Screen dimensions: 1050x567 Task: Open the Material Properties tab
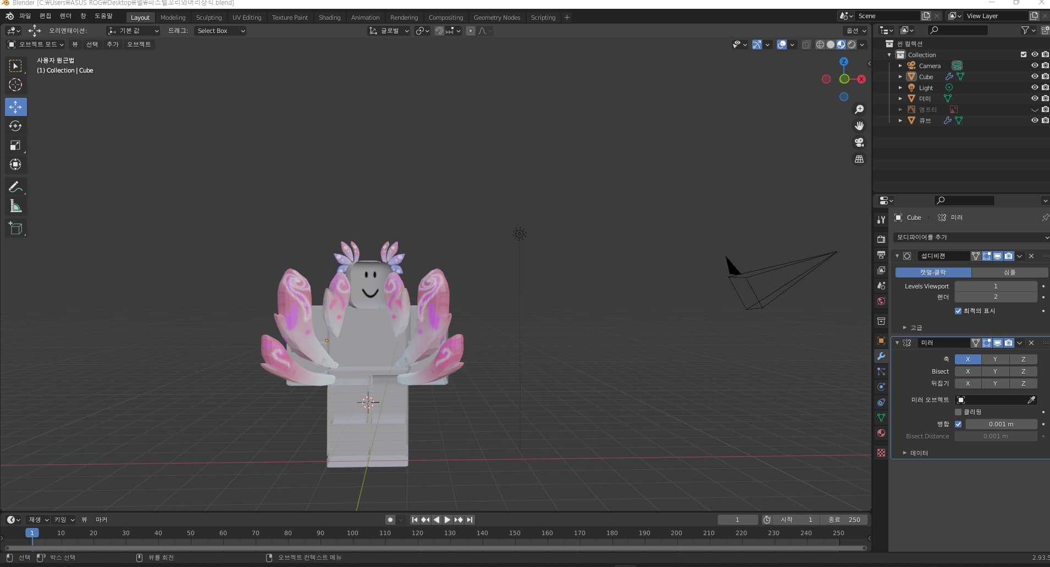(881, 433)
